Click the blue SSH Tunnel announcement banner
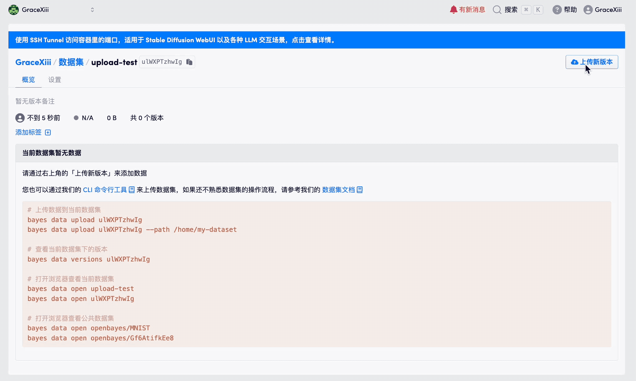This screenshot has height=381, width=636. 175,40
